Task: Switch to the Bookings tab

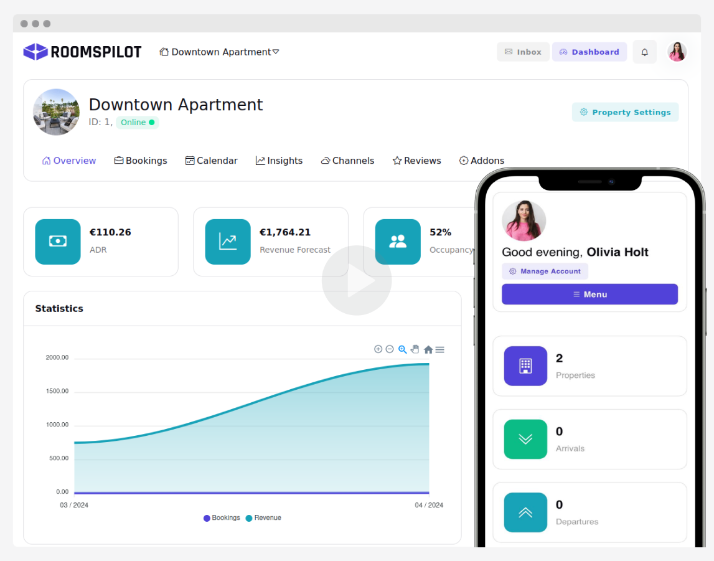Action: [140, 160]
